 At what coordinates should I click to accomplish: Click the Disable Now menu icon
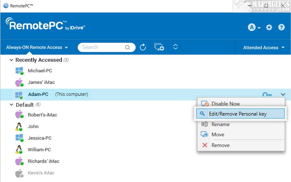[x=205, y=103]
